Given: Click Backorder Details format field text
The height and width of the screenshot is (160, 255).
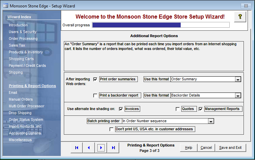Looking at the screenshot, I should pos(203,95).
